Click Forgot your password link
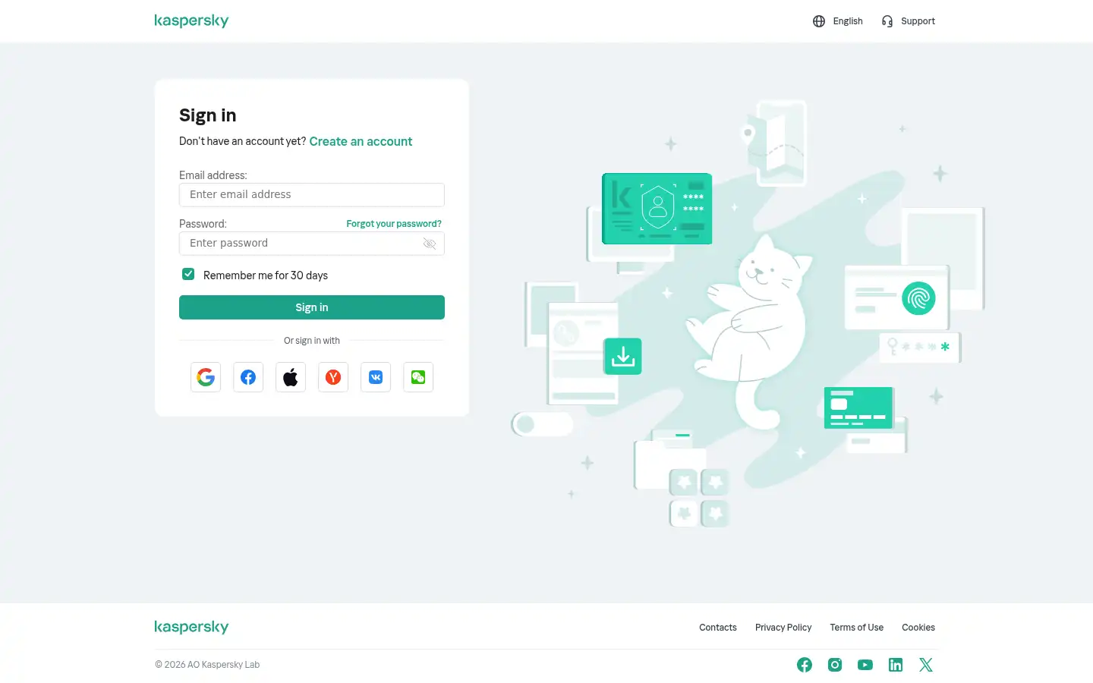The height and width of the screenshot is (683, 1093). point(394,224)
